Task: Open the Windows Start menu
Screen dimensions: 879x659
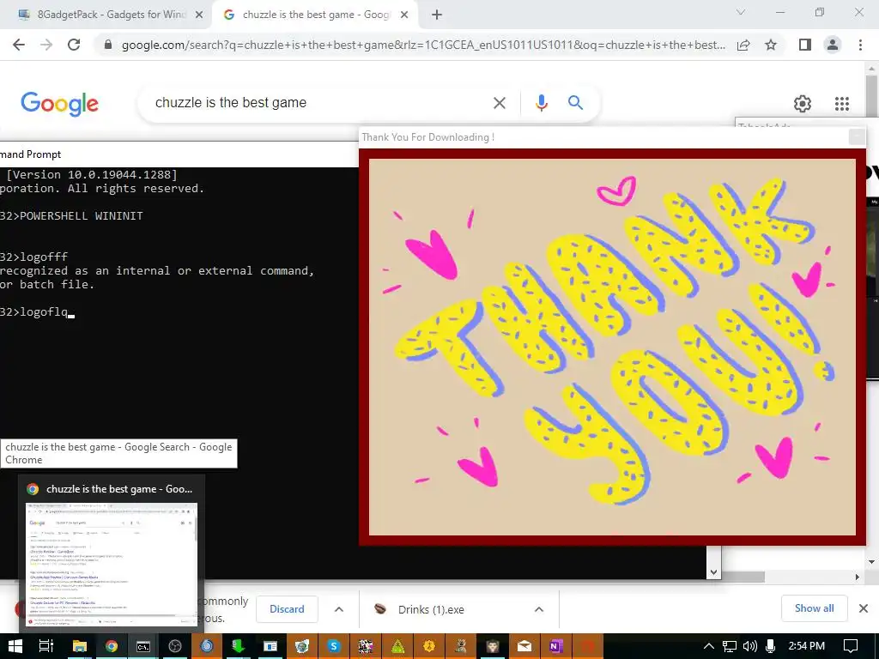Action: (15, 646)
